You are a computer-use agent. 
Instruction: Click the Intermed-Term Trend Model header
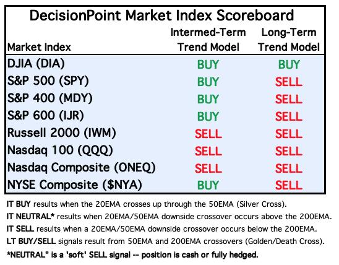click(208, 40)
